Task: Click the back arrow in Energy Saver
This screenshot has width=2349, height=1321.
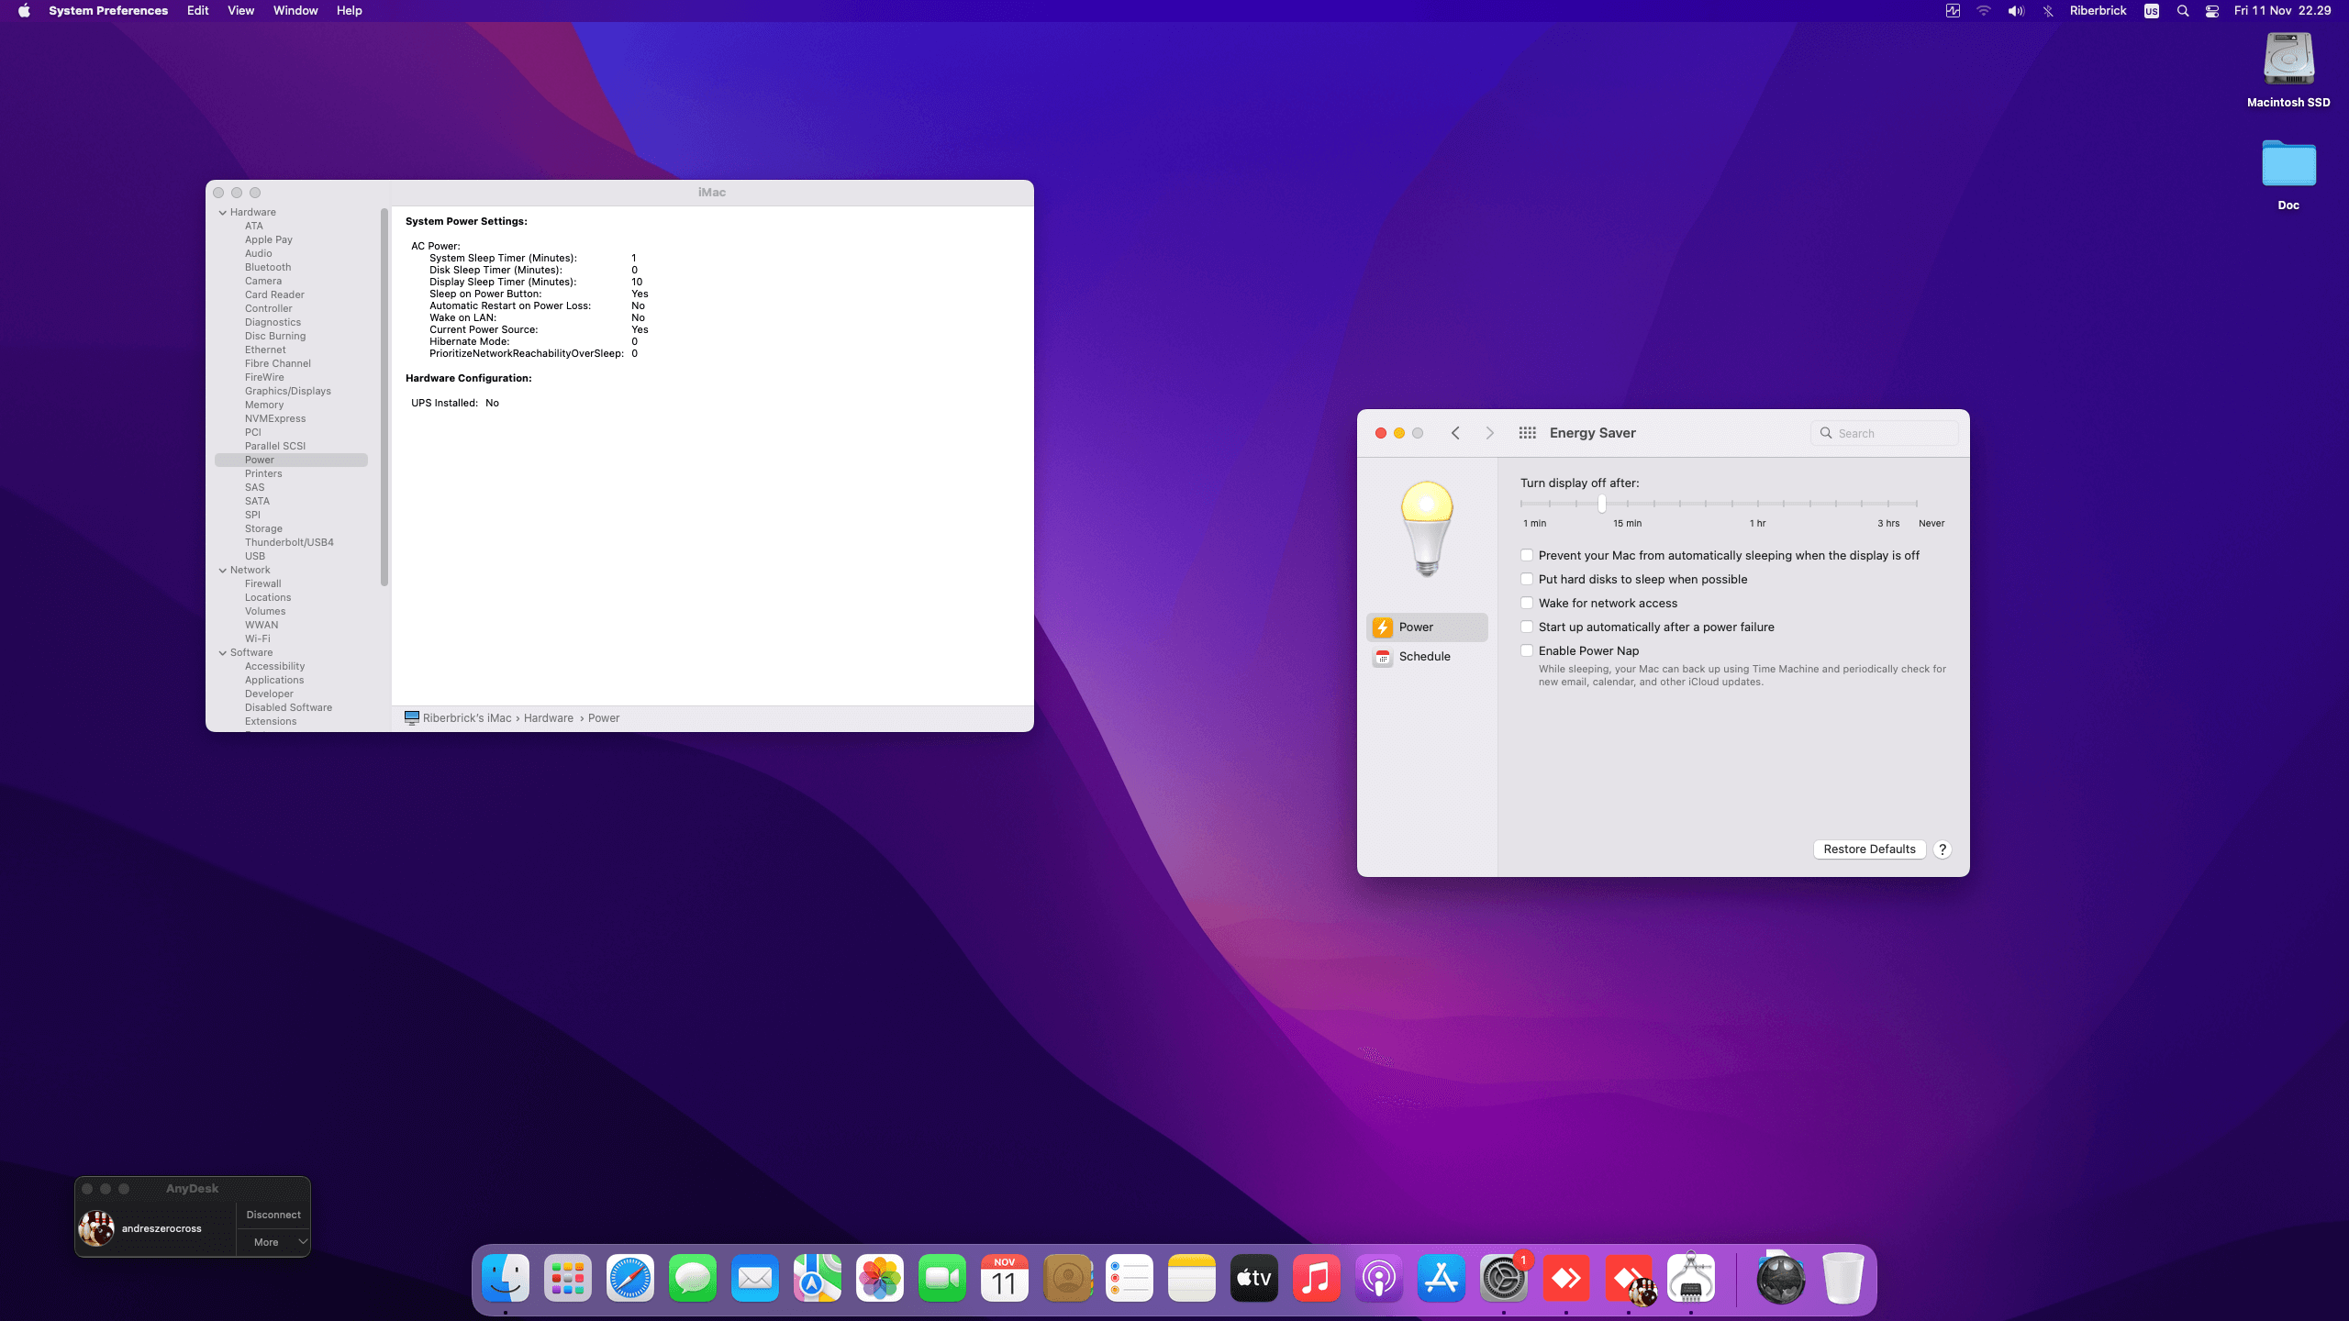Action: click(x=1455, y=433)
